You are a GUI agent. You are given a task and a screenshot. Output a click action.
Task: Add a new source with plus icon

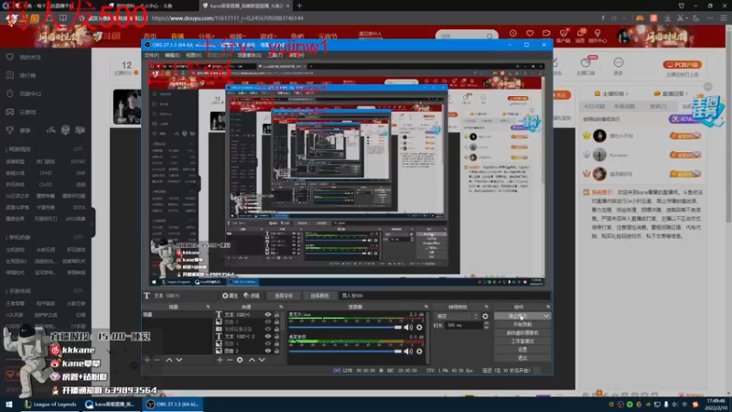click(220, 360)
